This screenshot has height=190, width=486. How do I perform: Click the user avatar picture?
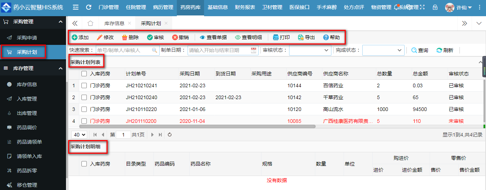click(450, 7)
